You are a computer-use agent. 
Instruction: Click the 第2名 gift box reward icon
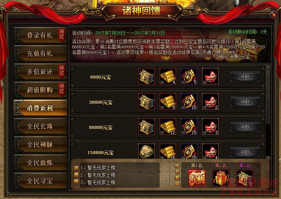(221, 178)
